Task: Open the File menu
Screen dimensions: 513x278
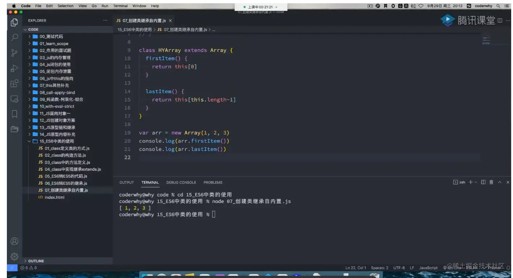Action: tap(38, 6)
